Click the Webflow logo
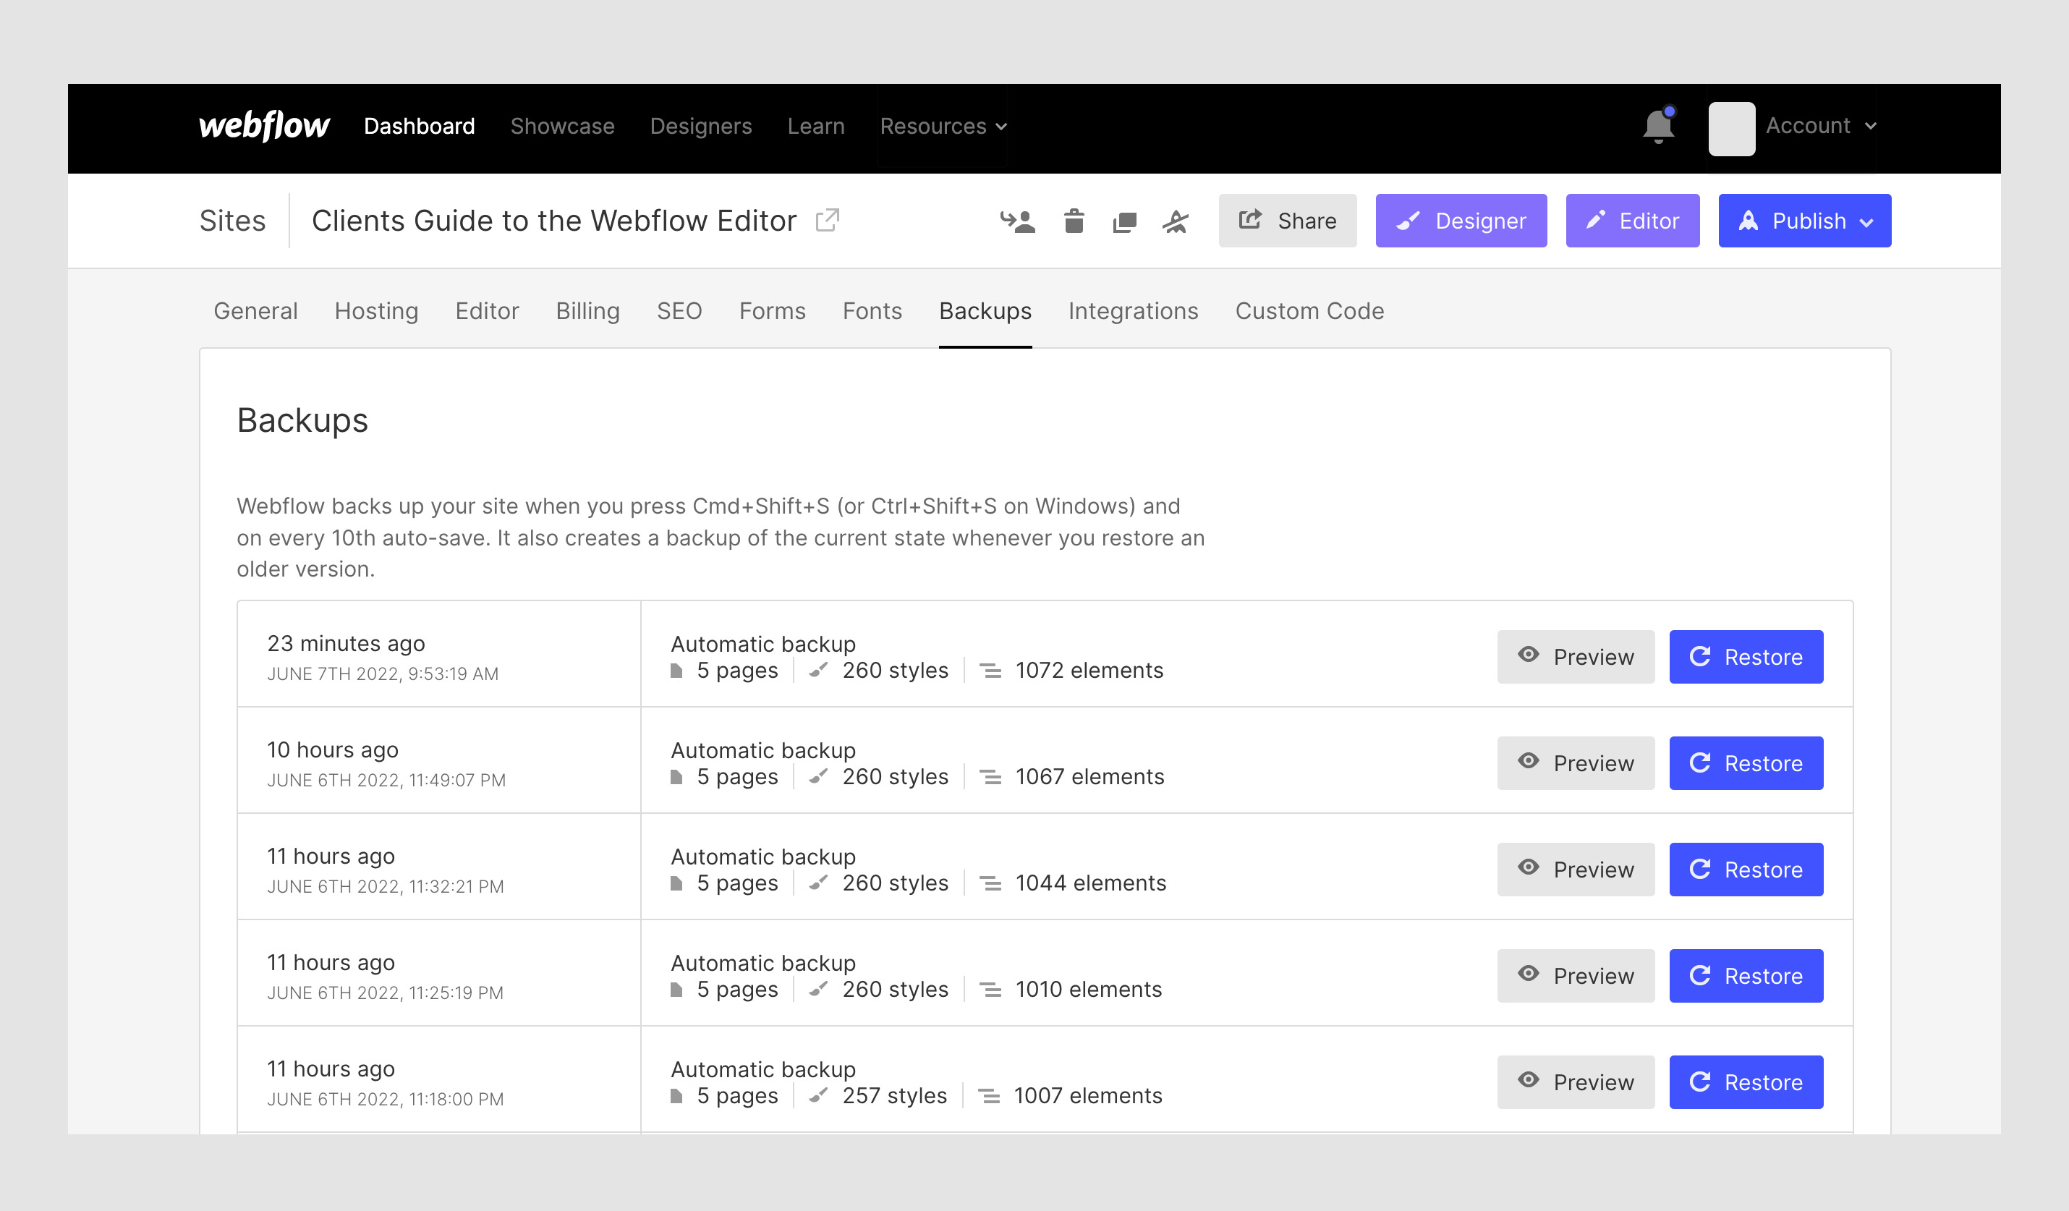The height and width of the screenshot is (1211, 2069). (263, 127)
